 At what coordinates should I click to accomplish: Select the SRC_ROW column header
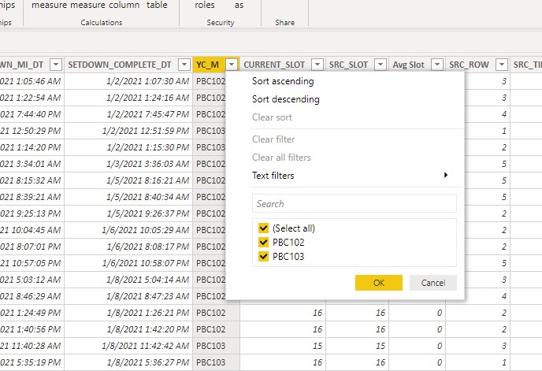[x=469, y=65]
